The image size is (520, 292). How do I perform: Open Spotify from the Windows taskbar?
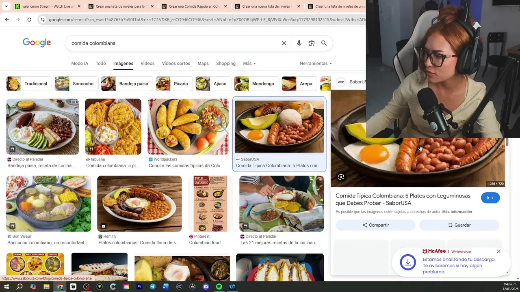[219, 287]
